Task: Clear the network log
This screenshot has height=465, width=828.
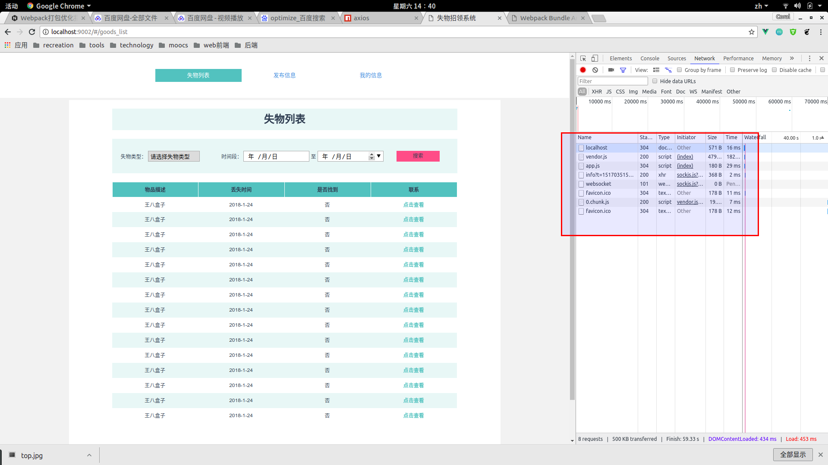Action: coord(595,70)
